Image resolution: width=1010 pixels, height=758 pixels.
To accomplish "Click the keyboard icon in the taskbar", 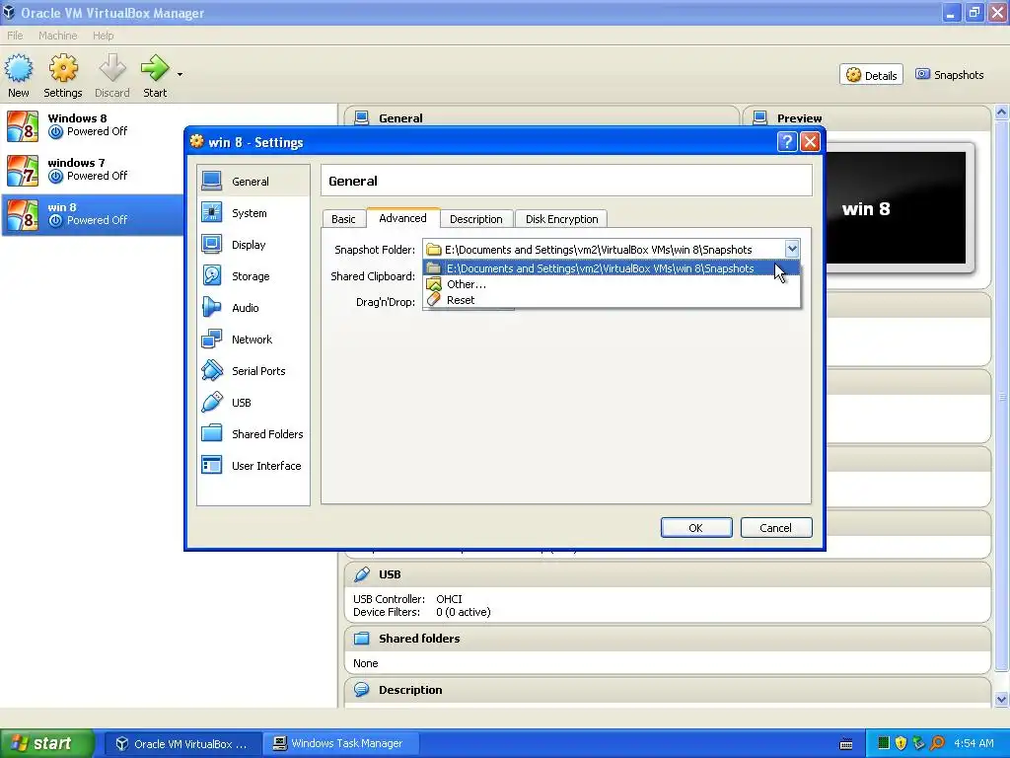I will pyautogui.click(x=846, y=744).
